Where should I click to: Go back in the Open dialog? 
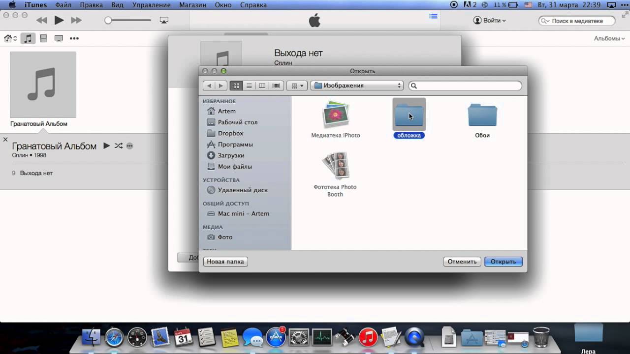click(x=209, y=86)
